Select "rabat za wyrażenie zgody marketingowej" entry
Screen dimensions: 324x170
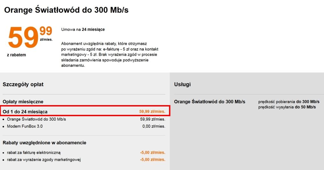click(x=44, y=159)
